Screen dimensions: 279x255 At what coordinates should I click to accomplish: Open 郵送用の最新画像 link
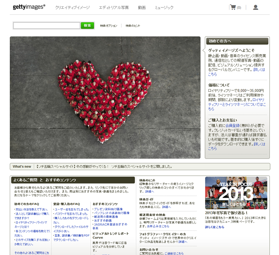pyautogui.click(x=106, y=217)
